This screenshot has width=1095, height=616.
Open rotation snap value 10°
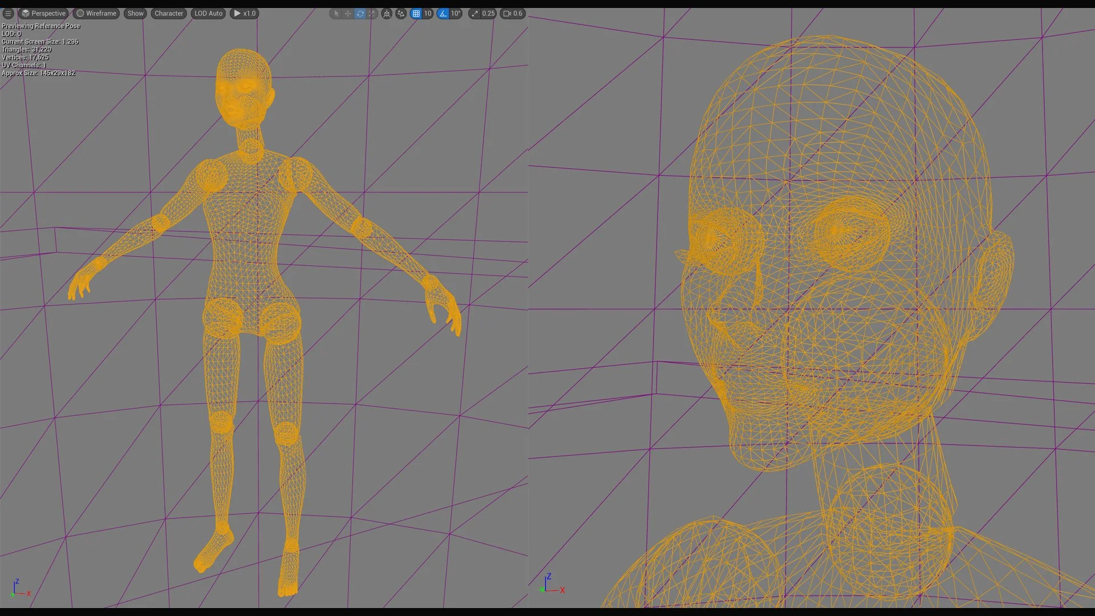456,13
